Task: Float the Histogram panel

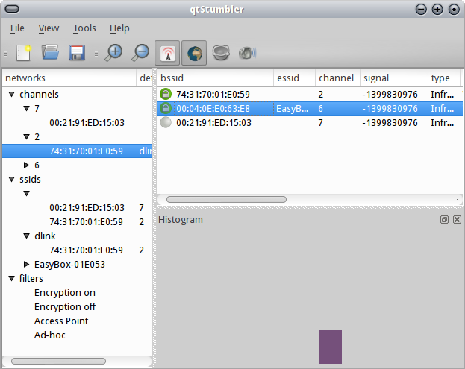Action: pos(444,219)
